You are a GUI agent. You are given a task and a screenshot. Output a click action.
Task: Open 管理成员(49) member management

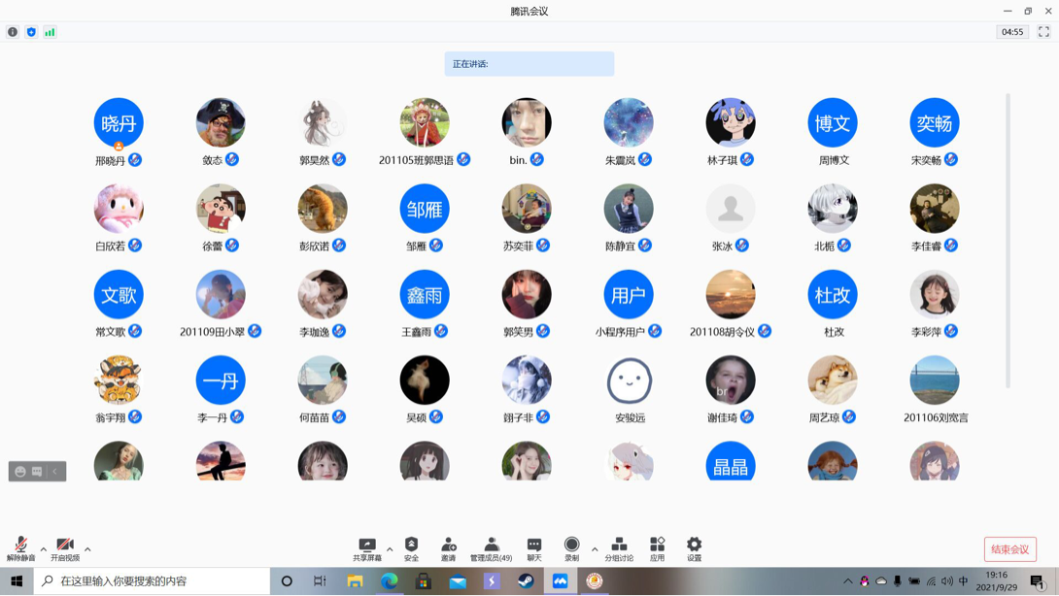pos(491,548)
